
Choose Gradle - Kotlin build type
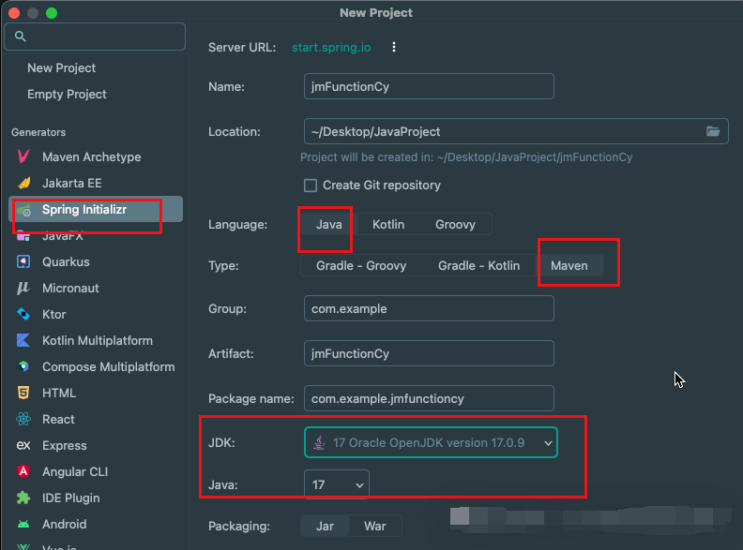(478, 265)
